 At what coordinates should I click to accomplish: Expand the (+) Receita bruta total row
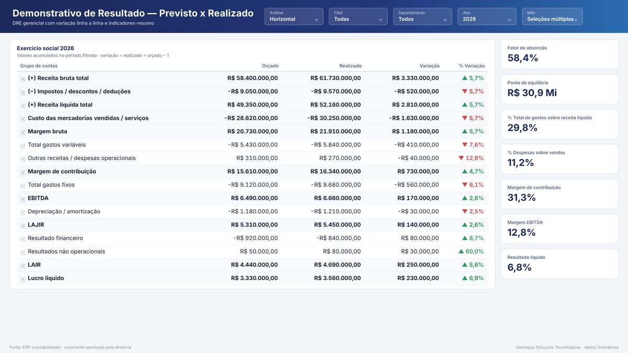[23, 79]
